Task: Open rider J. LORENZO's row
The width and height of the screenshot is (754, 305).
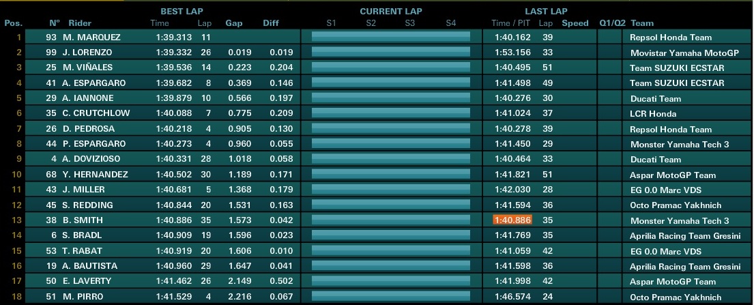Action: [87, 53]
